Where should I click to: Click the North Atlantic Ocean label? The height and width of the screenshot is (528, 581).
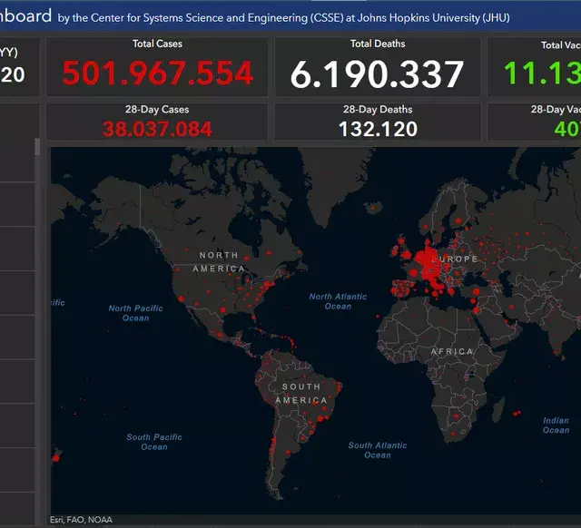click(338, 301)
